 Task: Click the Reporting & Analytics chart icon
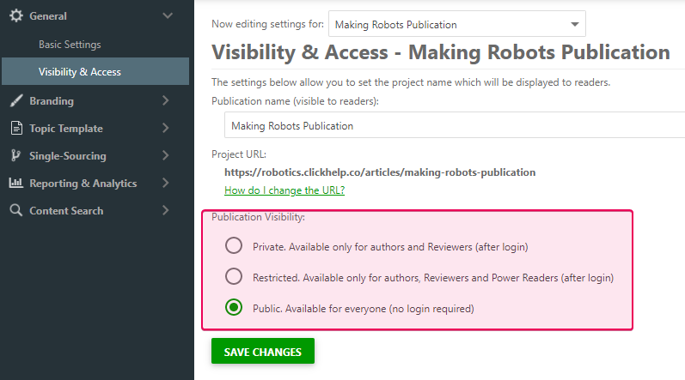point(16,183)
